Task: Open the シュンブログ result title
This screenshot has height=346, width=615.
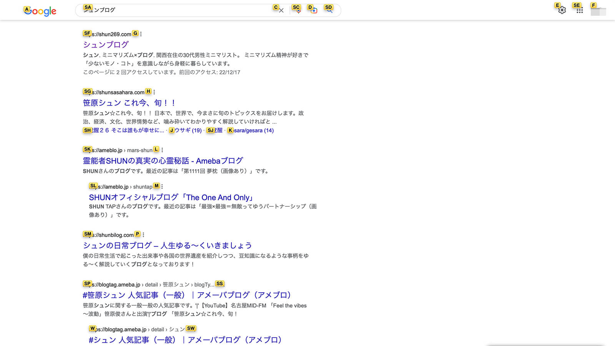Action: pyautogui.click(x=106, y=45)
